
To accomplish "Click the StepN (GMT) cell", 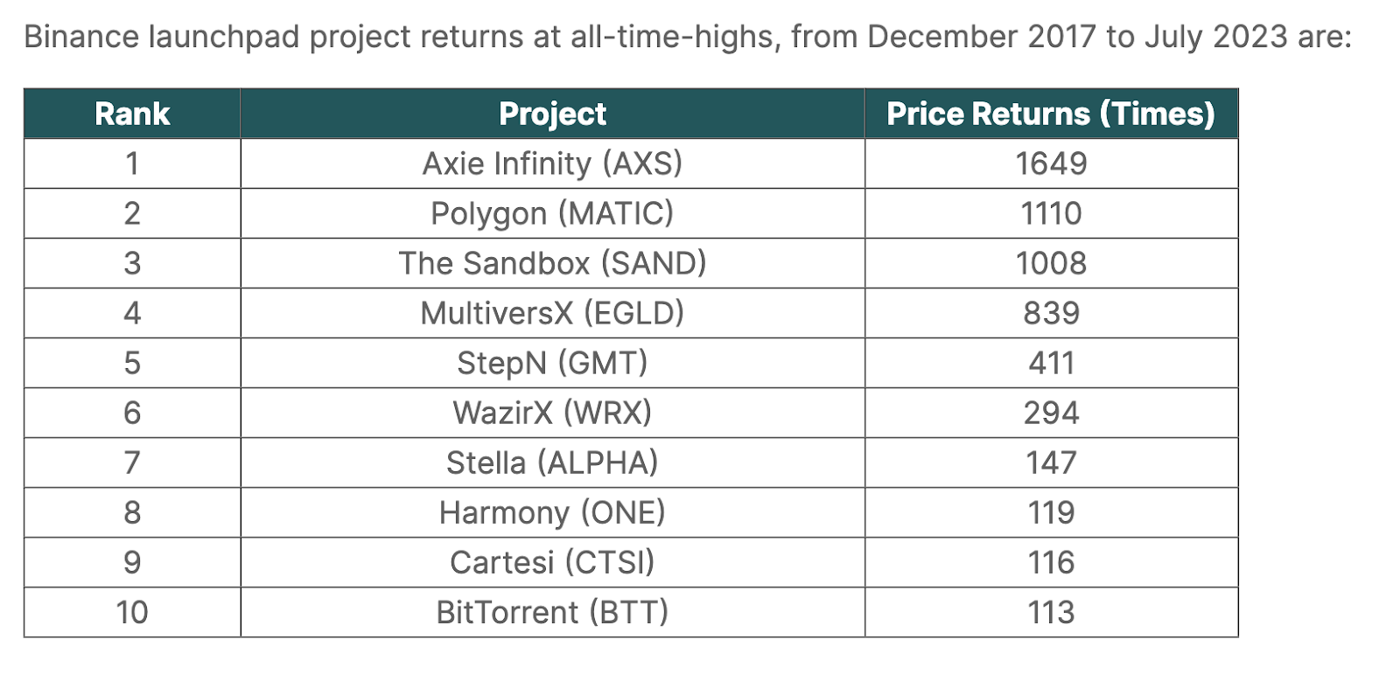I will pyautogui.click(x=552, y=363).
